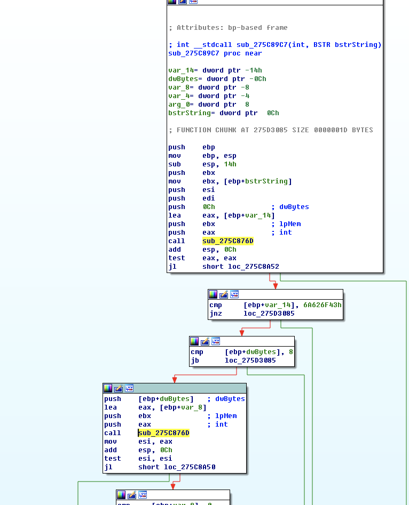Click loc_275D3085 after jnz instruction
Image resolution: width=409 pixels, height=505 pixels.
coord(269,314)
